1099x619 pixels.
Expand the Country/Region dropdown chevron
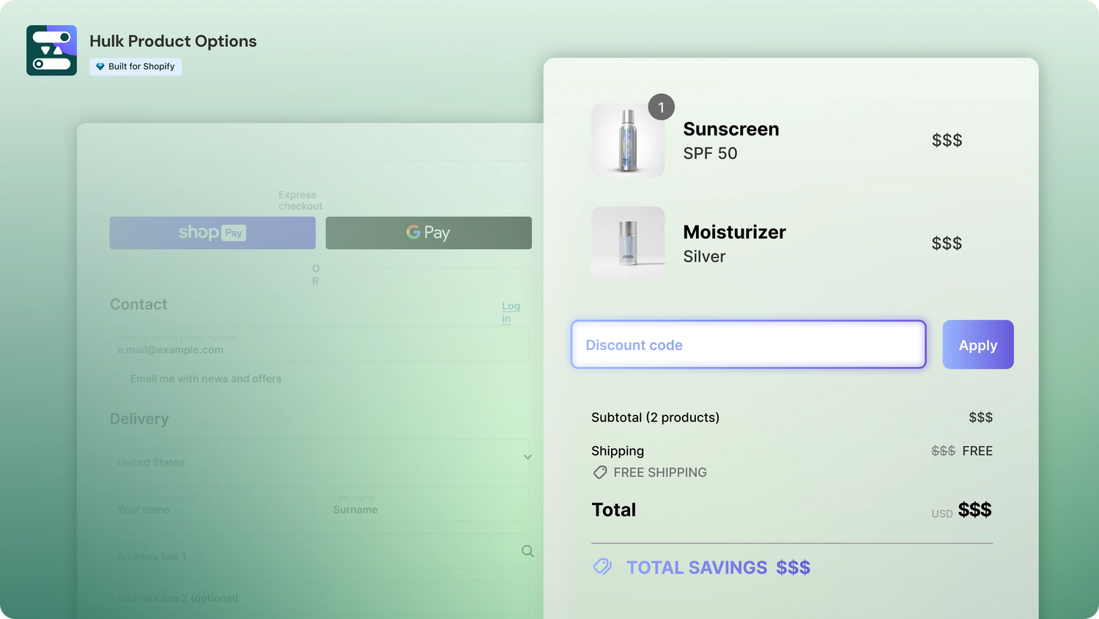[x=528, y=457]
